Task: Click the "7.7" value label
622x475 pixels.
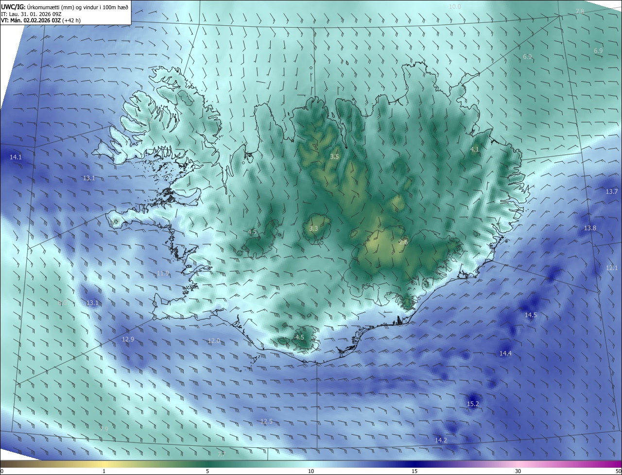Action: (221, 455)
